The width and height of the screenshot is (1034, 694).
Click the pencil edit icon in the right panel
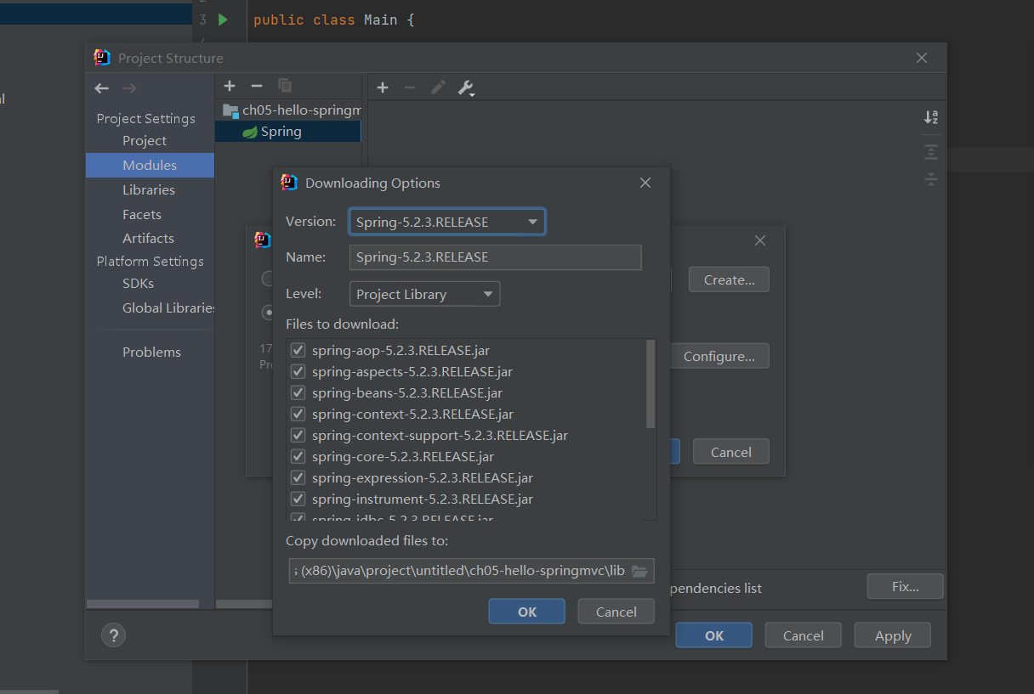tap(438, 87)
